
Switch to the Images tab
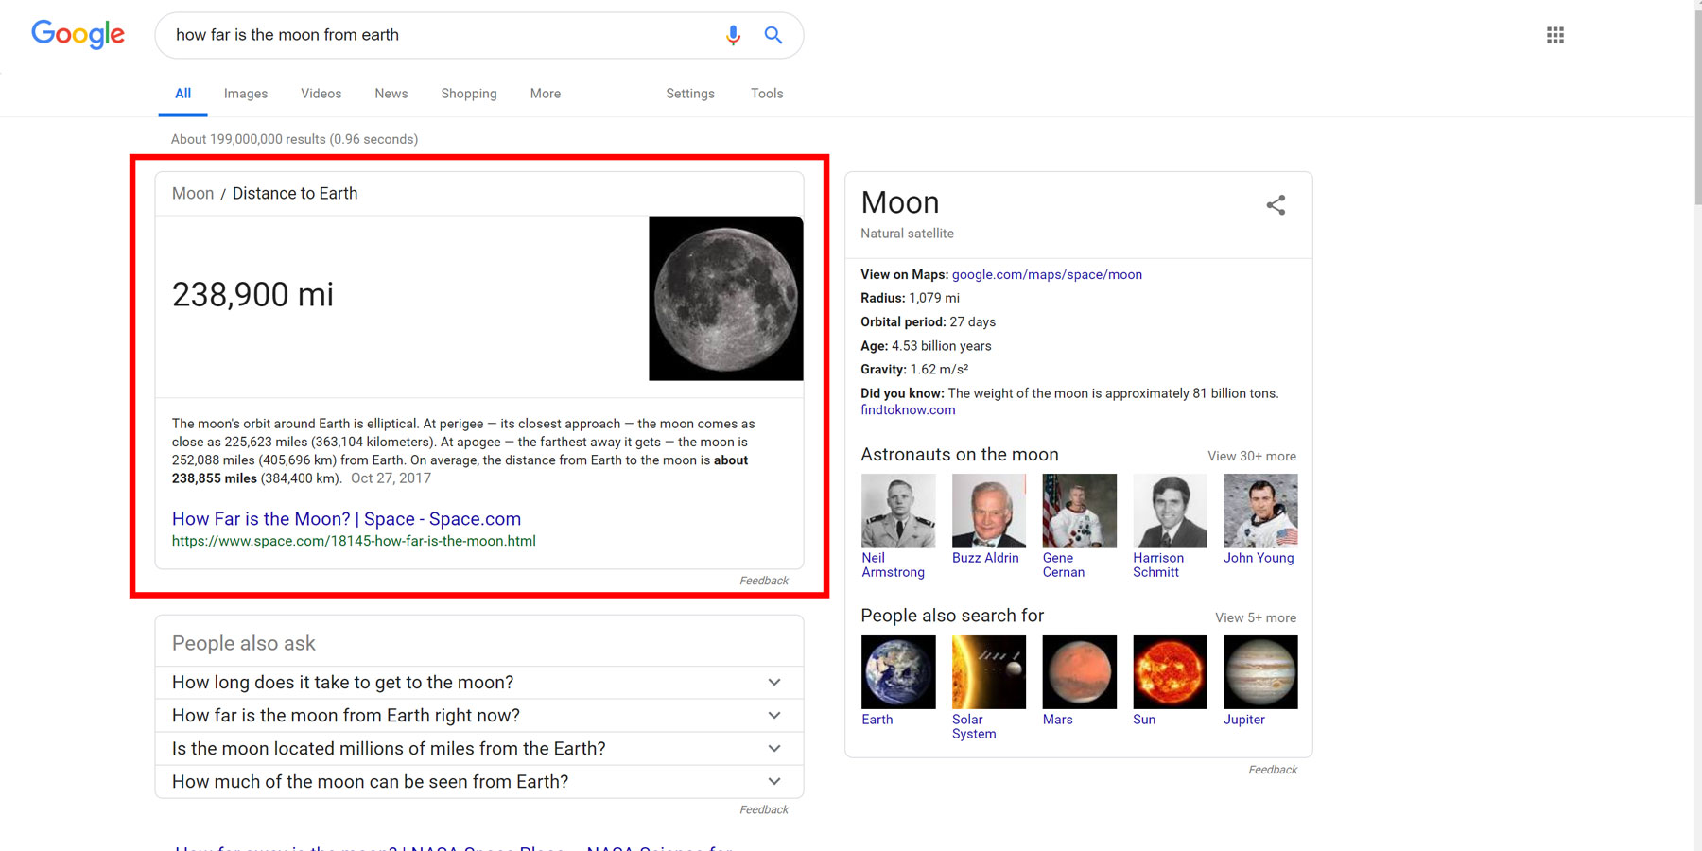[246, 94]
